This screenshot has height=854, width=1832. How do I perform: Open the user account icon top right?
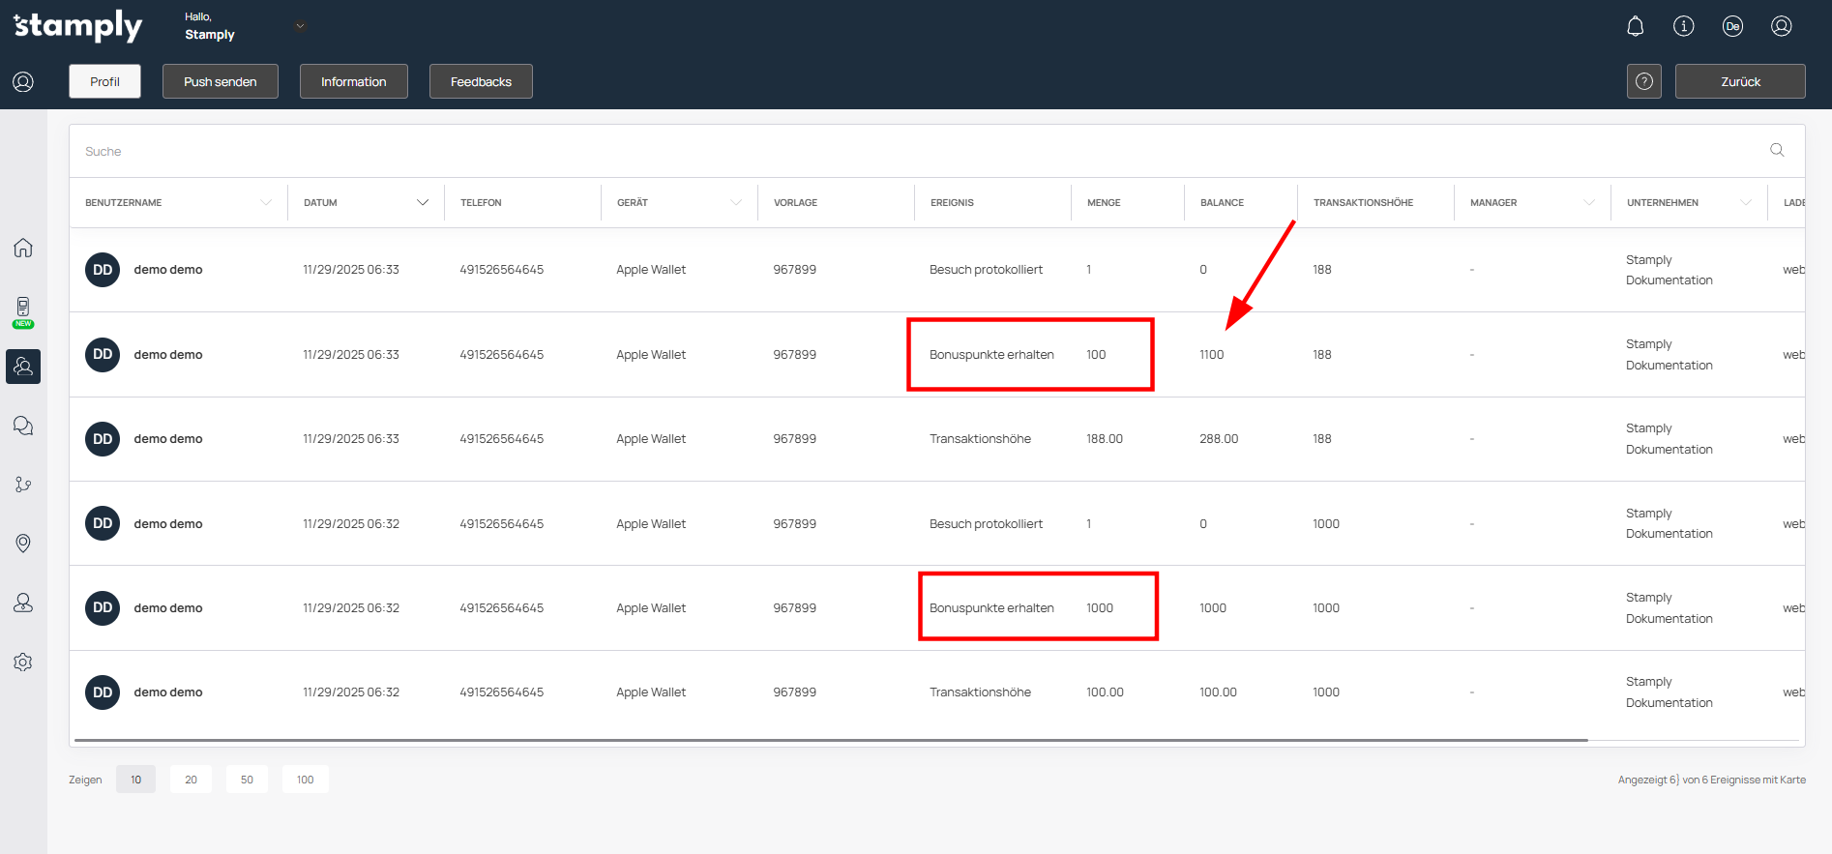pos(1781,26)
